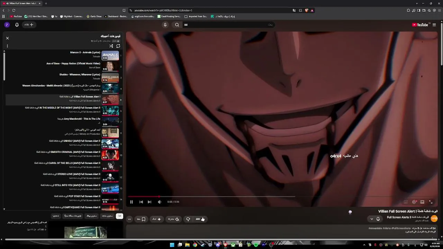Screen dimensions: 443x249
Task: Select IN THE MIDDLE OF THE NIGHT alert
Action: (63, 108)
